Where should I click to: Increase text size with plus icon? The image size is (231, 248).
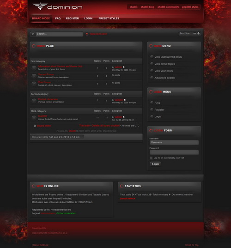pos(198,33)
